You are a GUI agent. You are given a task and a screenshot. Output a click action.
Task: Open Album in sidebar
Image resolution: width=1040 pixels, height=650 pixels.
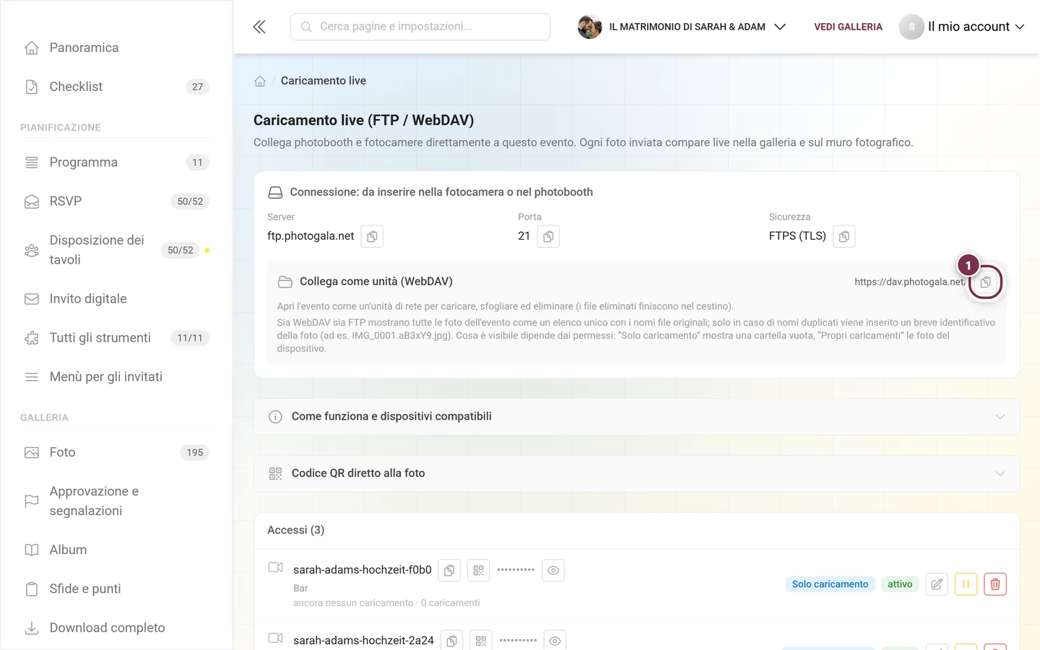point(116,550)
